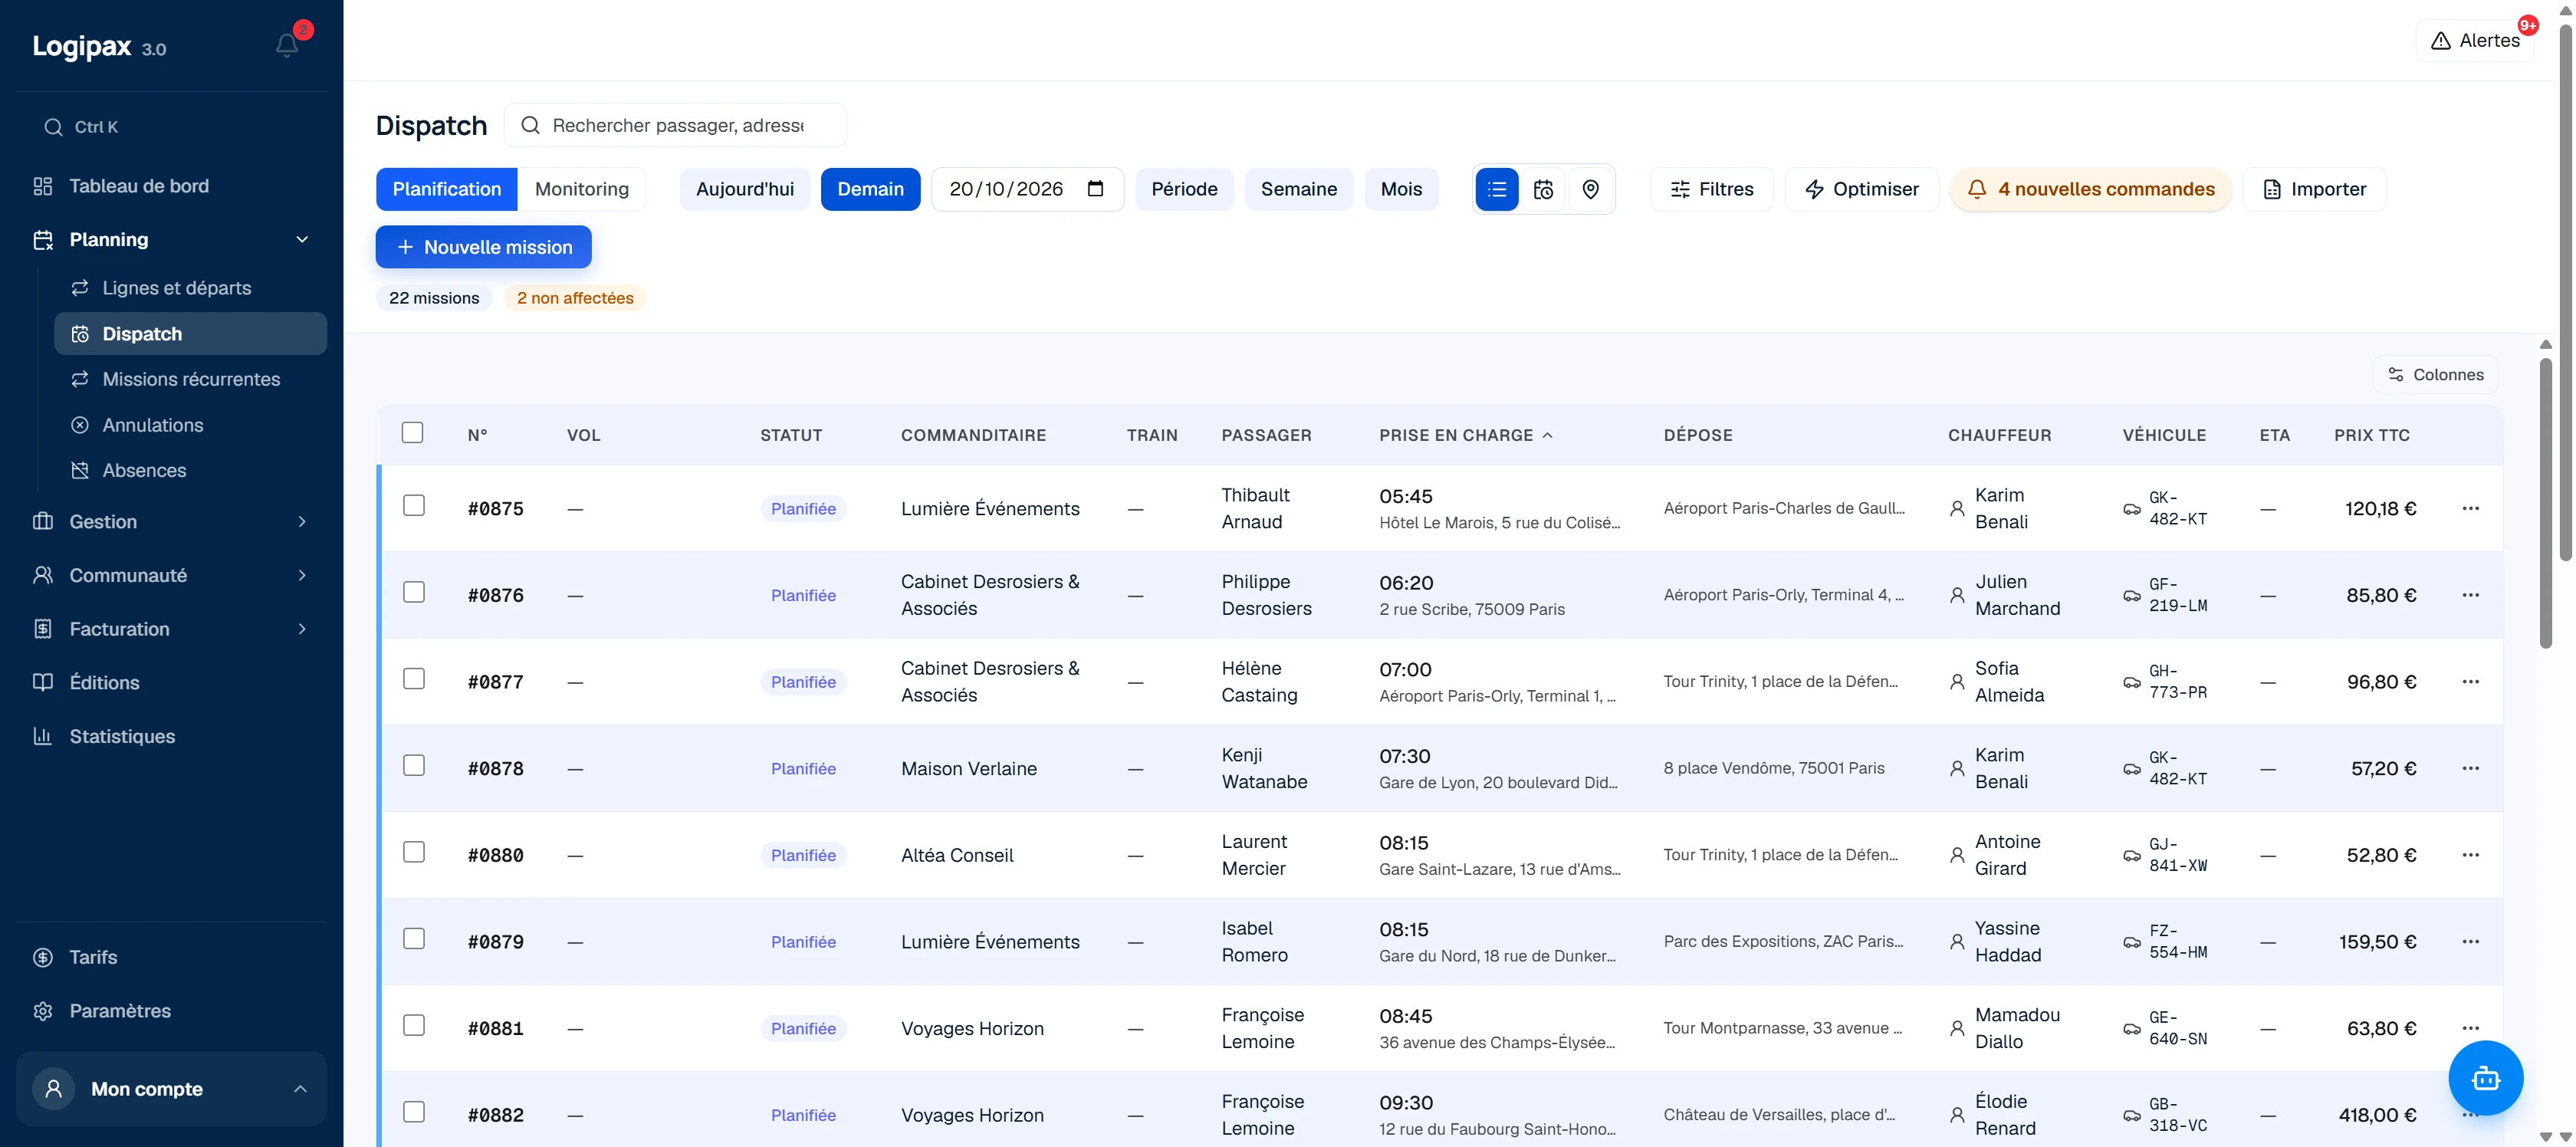Viewport: 2576px width, 1147px height.
Task: Switch to calendar timeline view icon
Action: pyautogui.click(x=1543, y=189)
